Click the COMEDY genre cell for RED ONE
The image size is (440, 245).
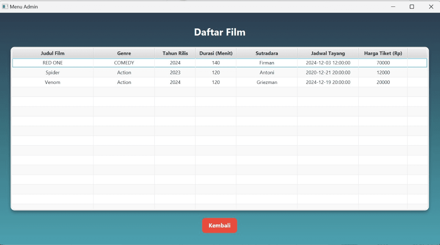[x=124, y=63]
